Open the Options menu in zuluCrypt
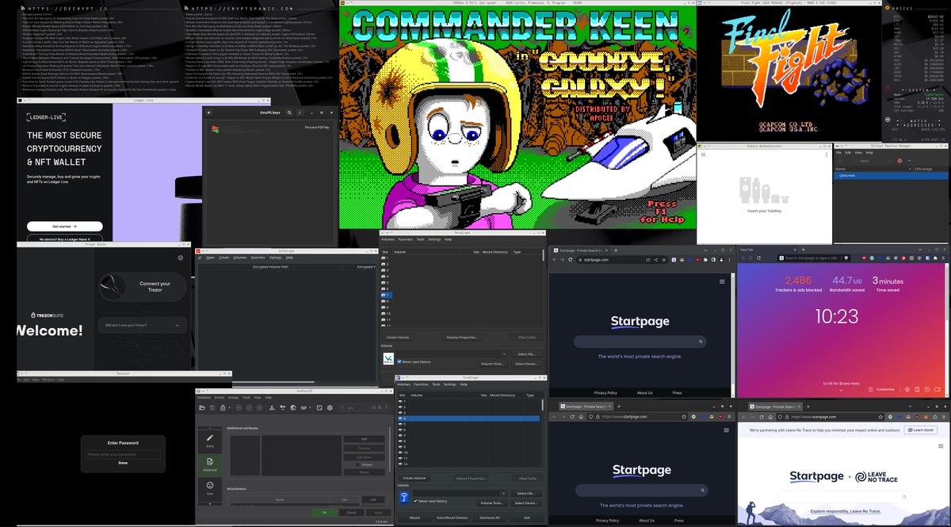 pos(275,258)
